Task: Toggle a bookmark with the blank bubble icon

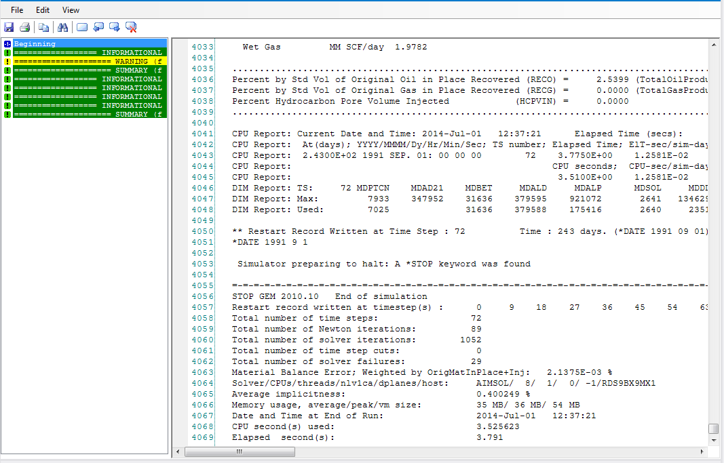Action: coord(82,27)
